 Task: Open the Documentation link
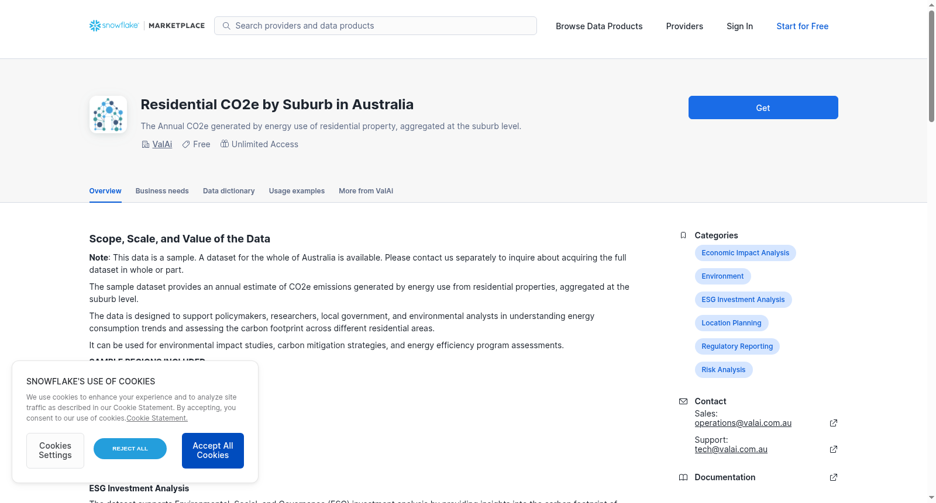pos(725,477)
